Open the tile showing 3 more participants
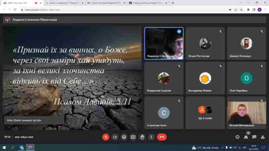Screen dimensions: 269x151 click(205, 113)
